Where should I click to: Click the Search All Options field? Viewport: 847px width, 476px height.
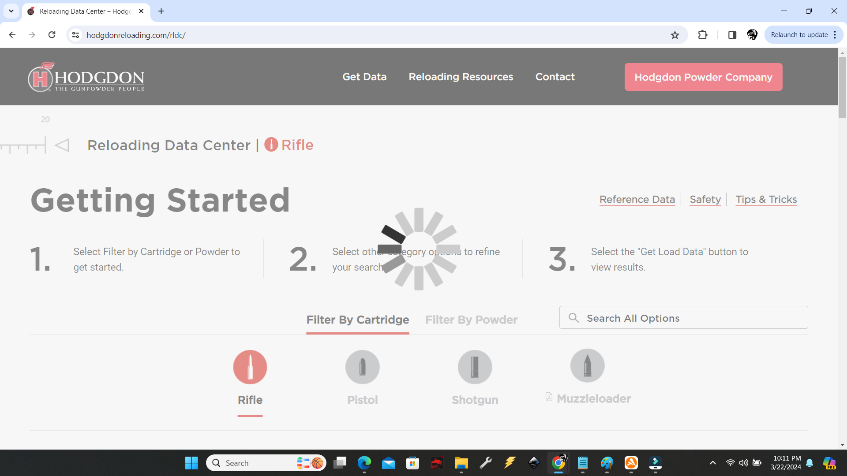(x=684, y=317)
